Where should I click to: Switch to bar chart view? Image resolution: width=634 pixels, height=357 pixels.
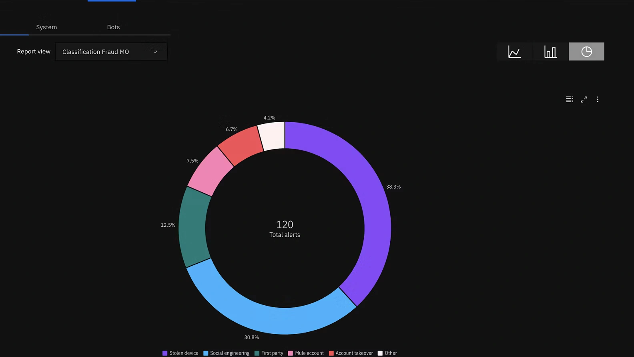pos(550,52)
